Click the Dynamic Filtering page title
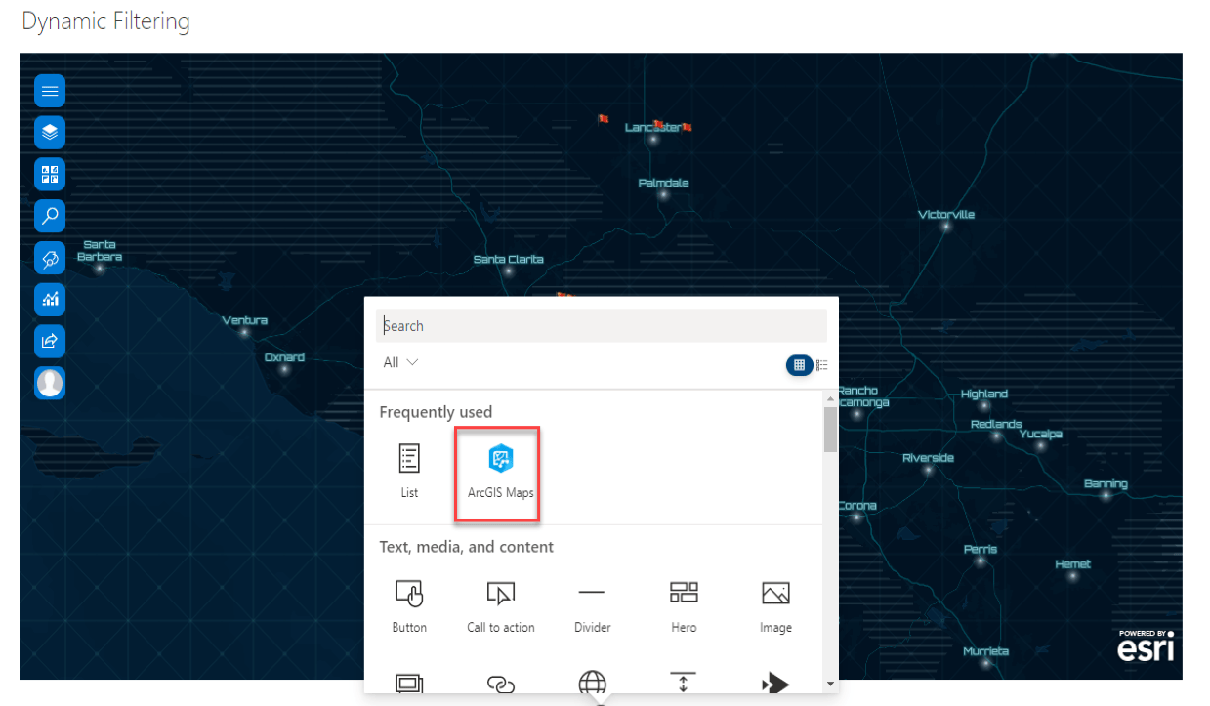Viewport: 1210px width, 706px height. [x=105, y=21]
